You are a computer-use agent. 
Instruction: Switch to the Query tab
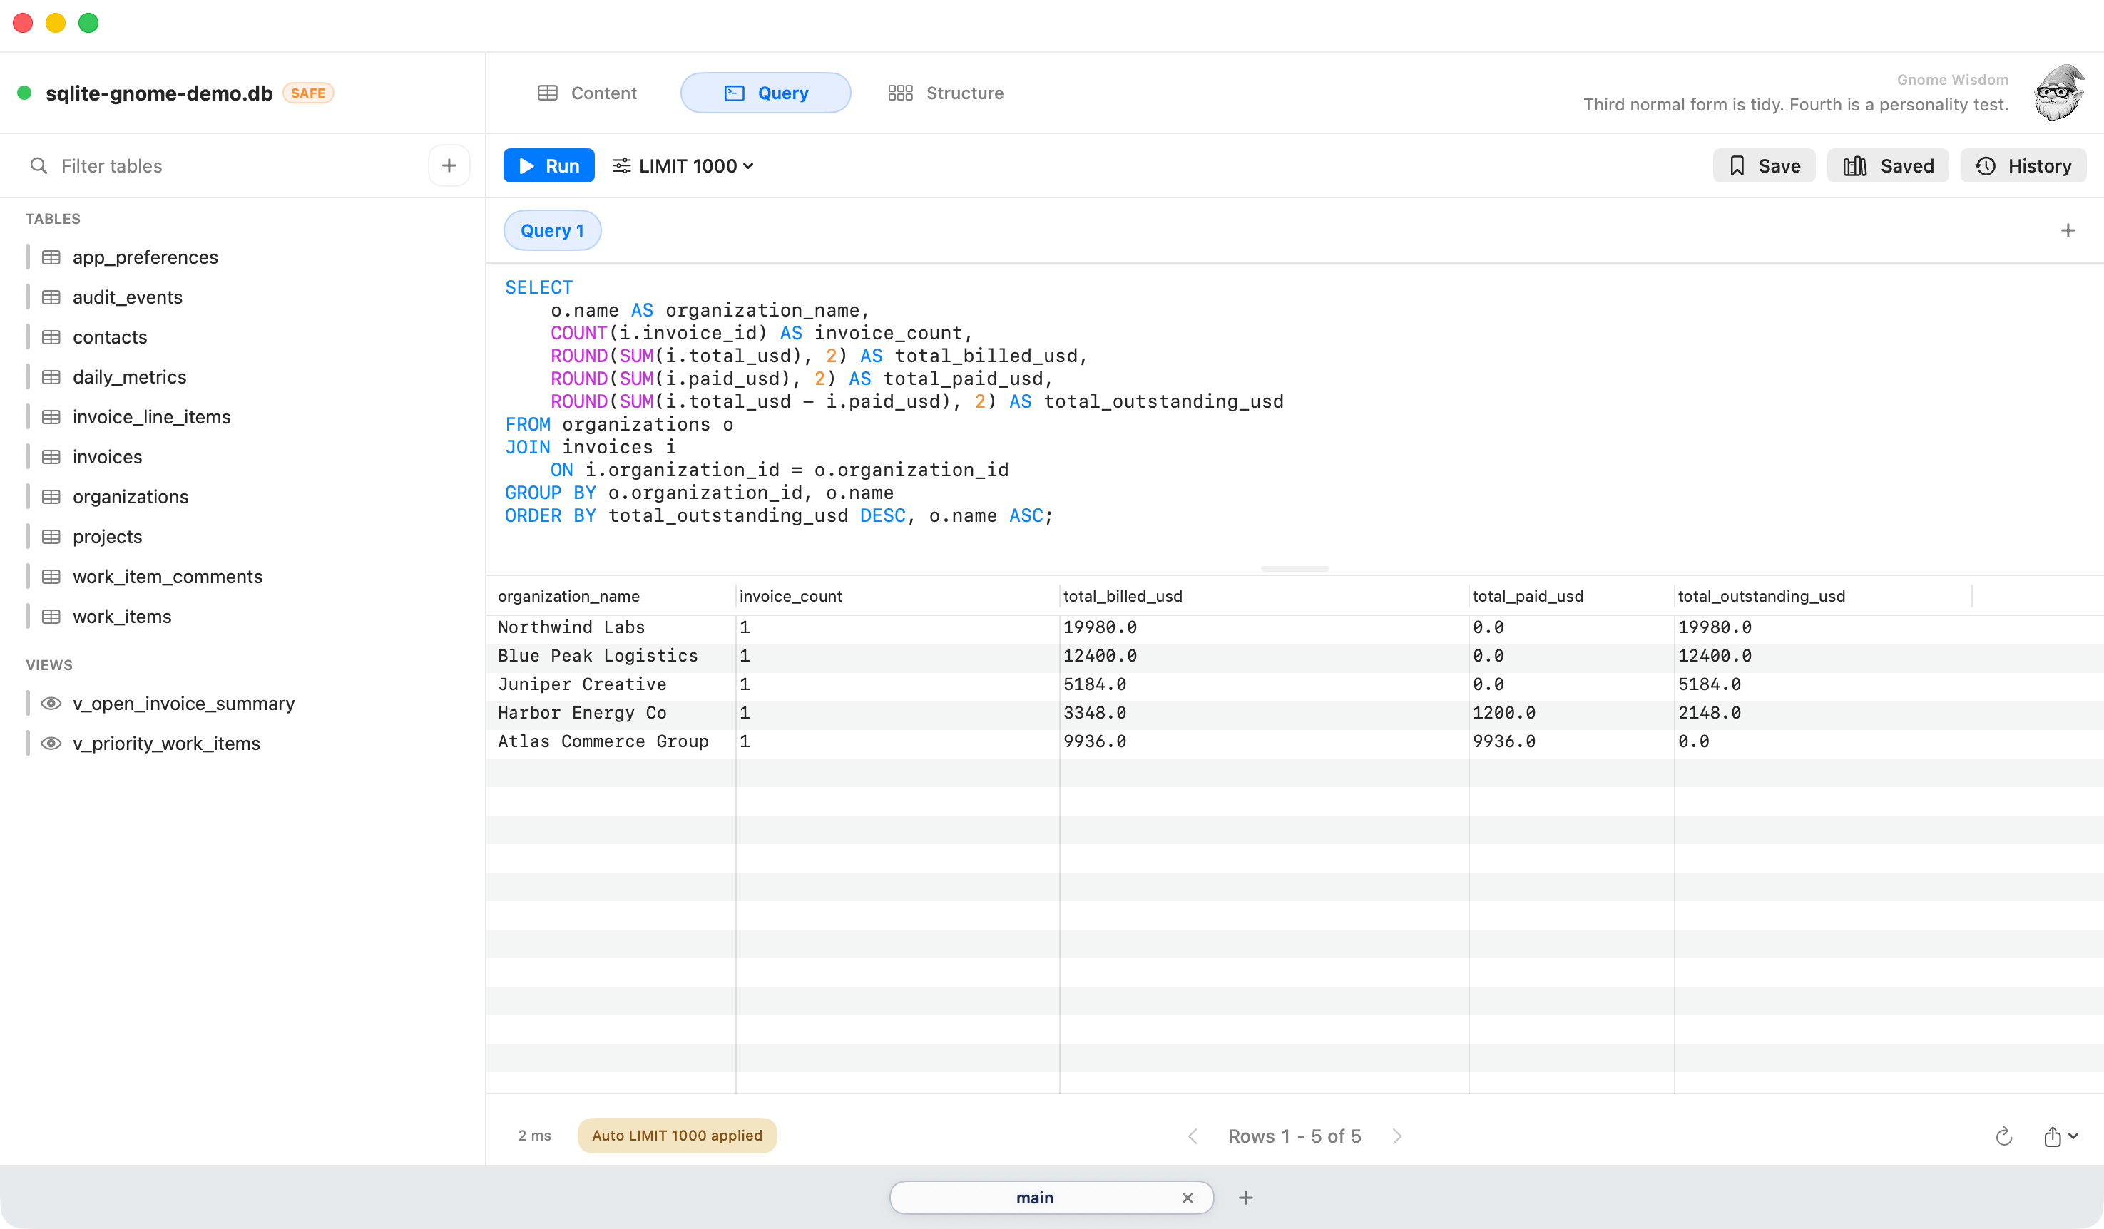765,93
